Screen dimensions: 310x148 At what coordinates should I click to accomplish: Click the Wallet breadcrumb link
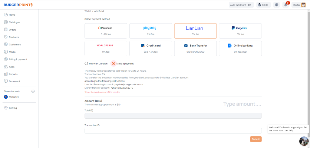click(87, 11)
